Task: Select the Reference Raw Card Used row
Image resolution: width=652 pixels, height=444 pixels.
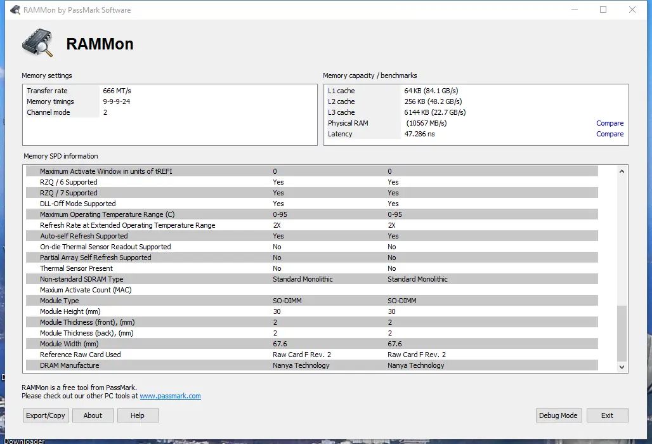Action: (312, 355)
